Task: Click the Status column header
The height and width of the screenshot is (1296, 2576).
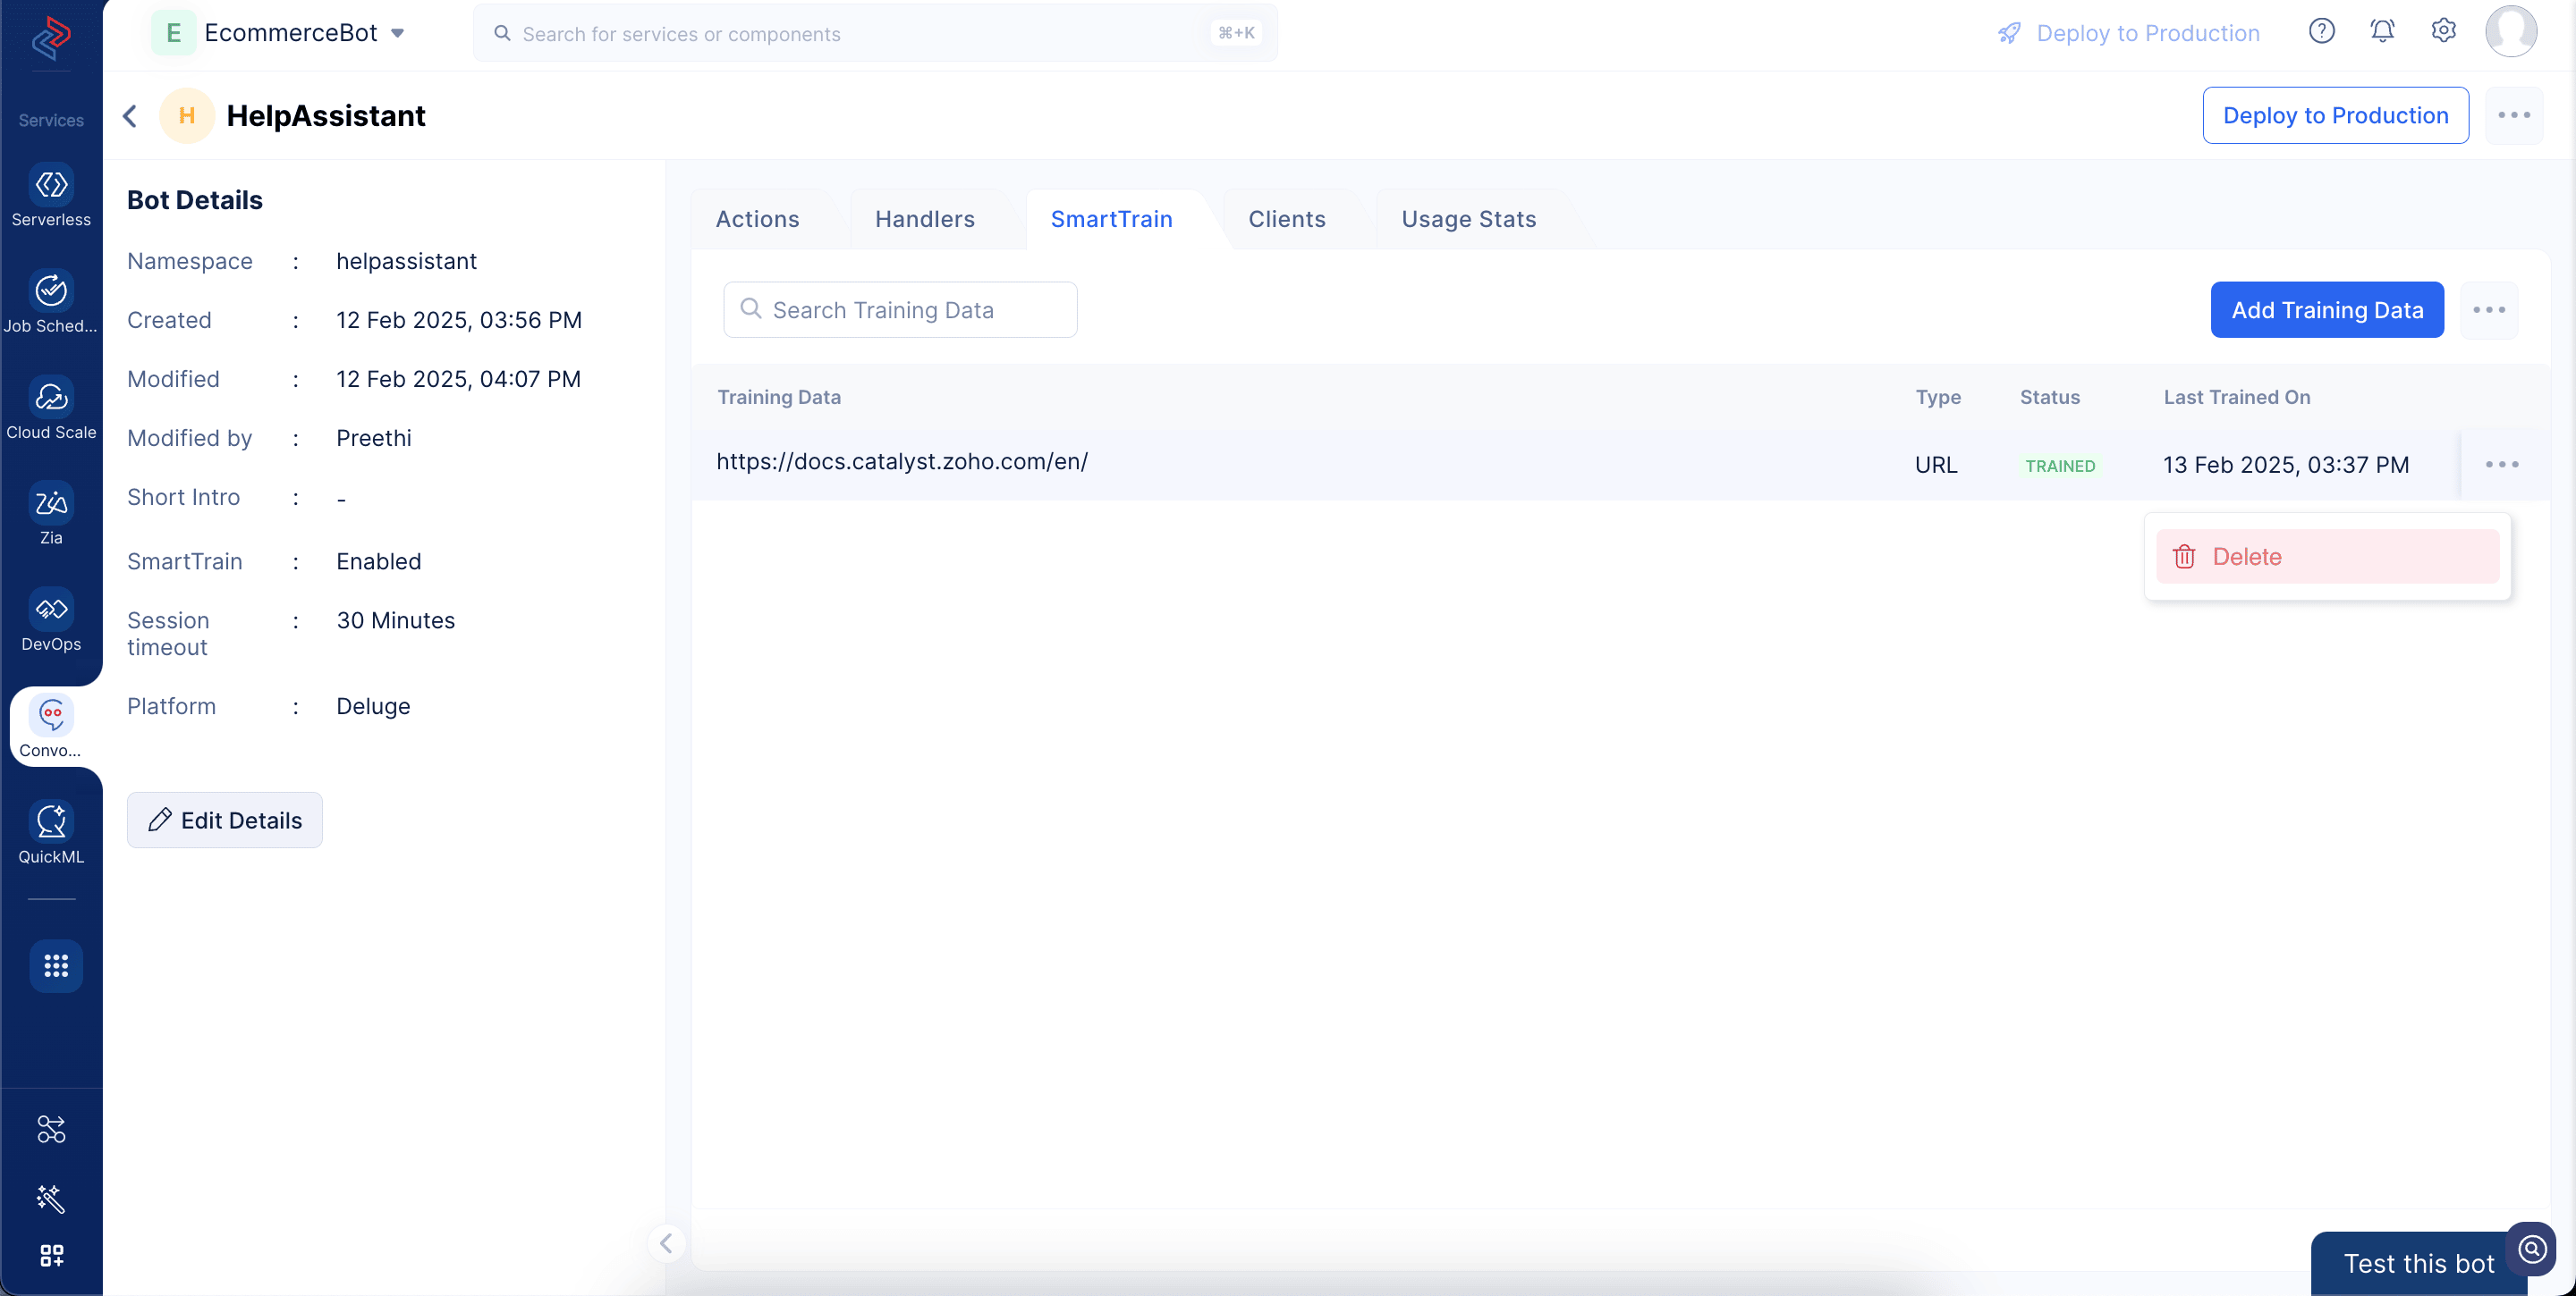Action: (x=2050, y=398)
